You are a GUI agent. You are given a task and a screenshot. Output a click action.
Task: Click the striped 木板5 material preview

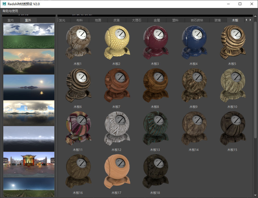click(232, 42)
